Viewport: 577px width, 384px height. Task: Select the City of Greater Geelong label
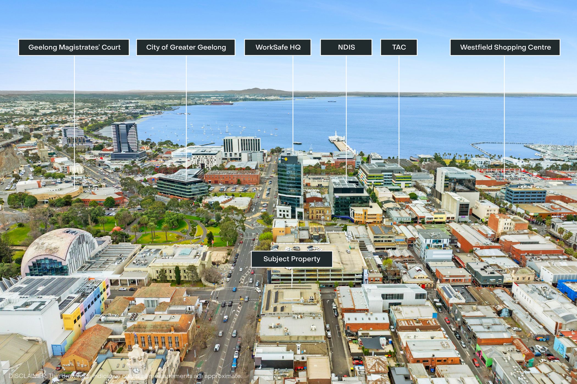186,47
